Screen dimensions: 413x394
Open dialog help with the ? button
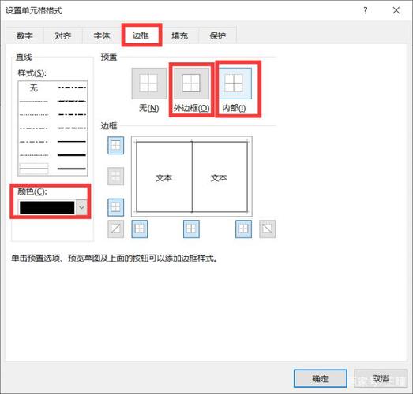tap(366, 10)
